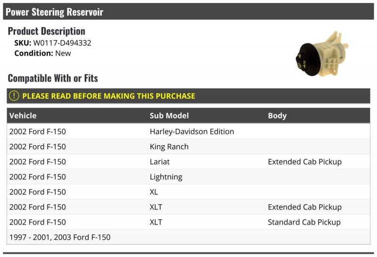The image size is (377, 257).
Task: Click the 2002 Ford F-150 Harley-Davidson row vehicle cell
Action: pos(38,132)
